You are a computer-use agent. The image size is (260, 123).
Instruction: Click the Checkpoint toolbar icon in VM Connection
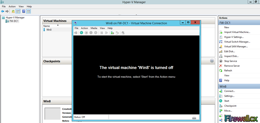tap(112, 33)
